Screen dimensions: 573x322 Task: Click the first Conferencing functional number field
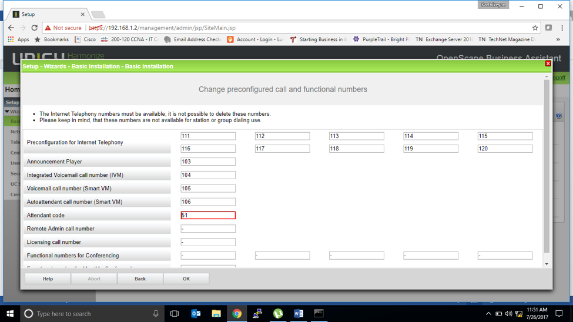(208, 256)
